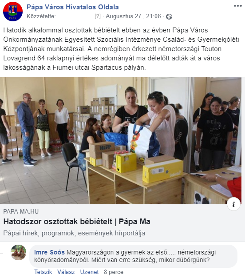Screen dimensions: 245x278
Task: Click the 8 perce comment timestamp
Action: (114, 272)
